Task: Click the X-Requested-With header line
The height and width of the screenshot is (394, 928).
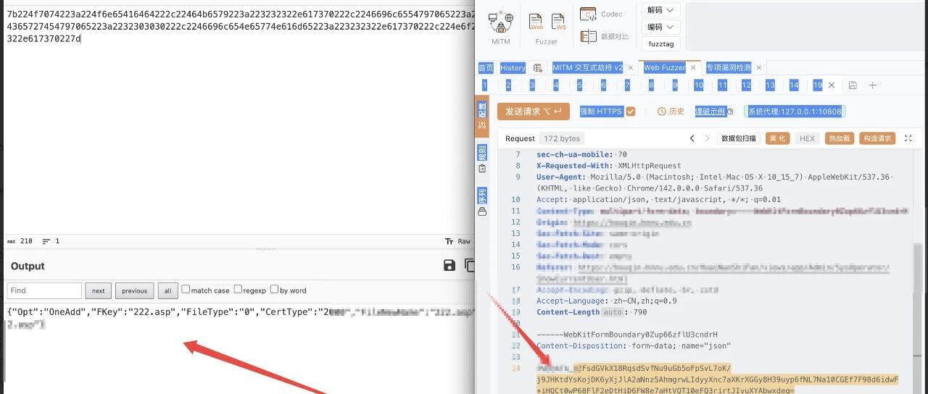Action: [x=609, y=166]
